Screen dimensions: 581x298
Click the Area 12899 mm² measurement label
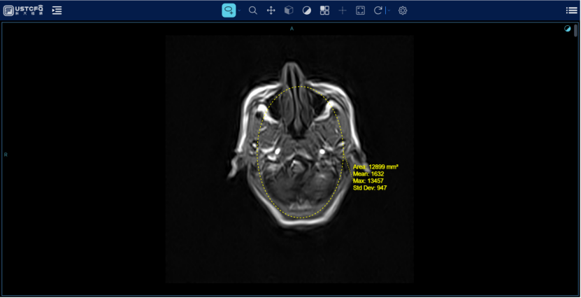point(375,167)
